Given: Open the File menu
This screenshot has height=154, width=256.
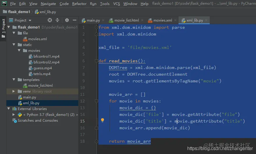Looking at the screenshot, I should [x=13, y=3].
